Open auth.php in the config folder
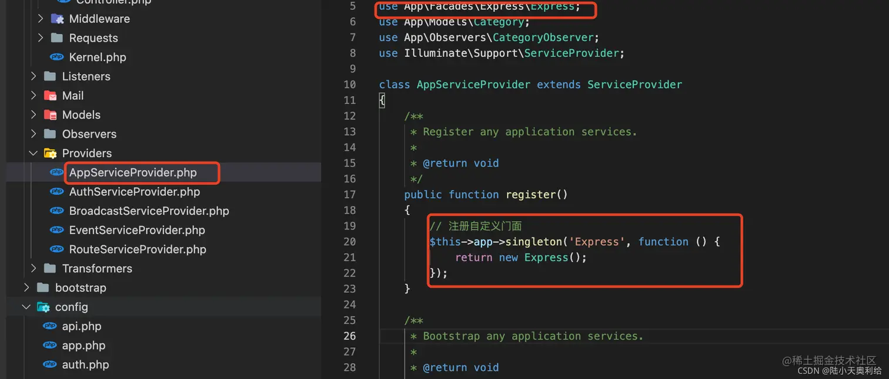This screenshot has height=379, width=889. point(86,364)
